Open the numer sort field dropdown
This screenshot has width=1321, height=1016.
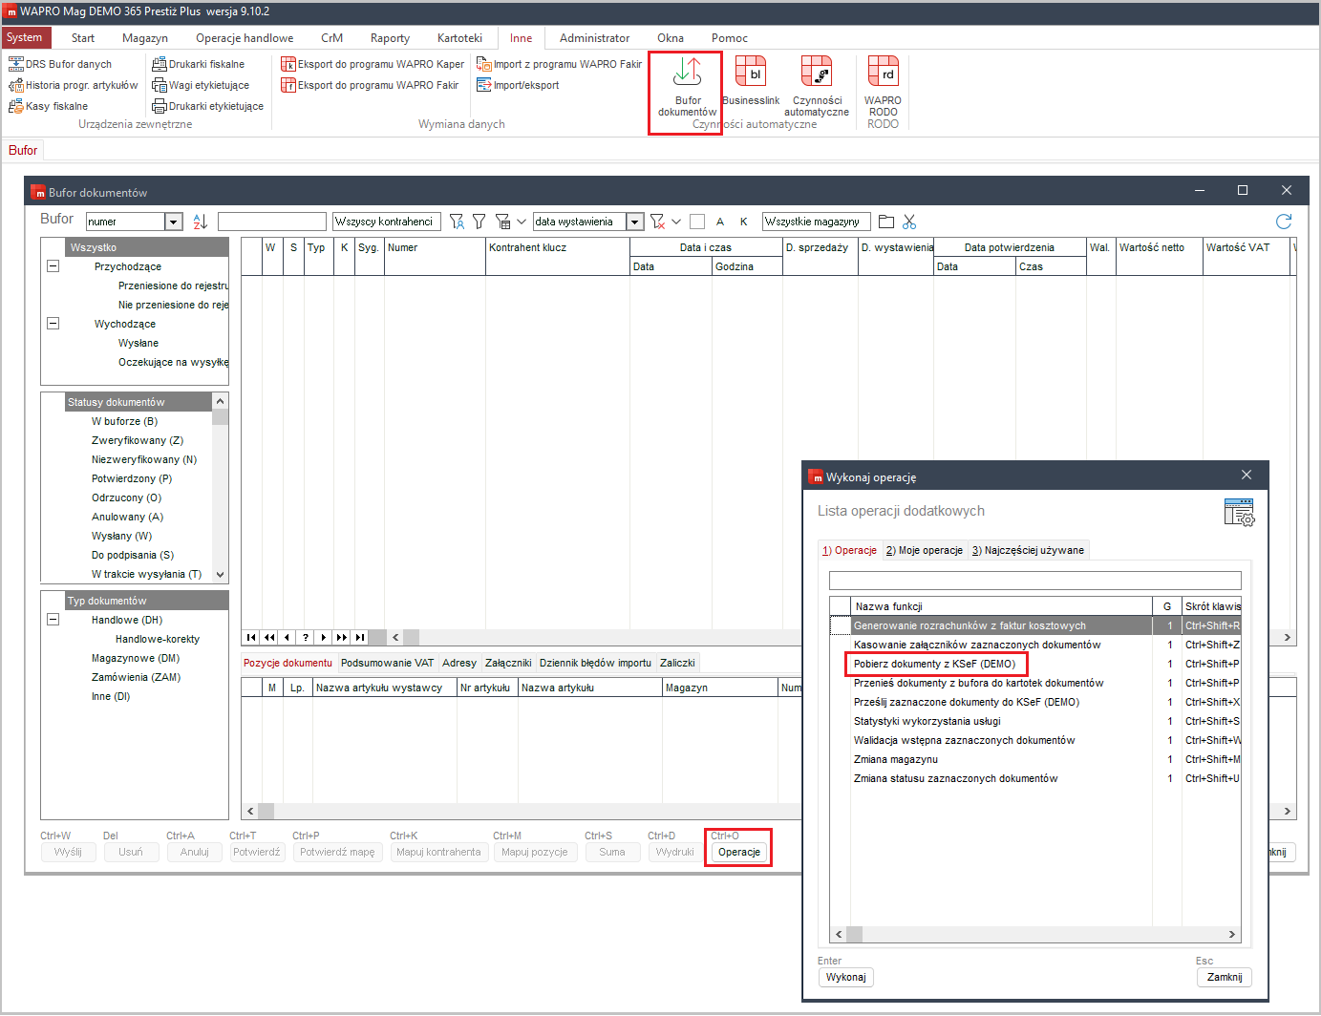[x=174, y=222]
